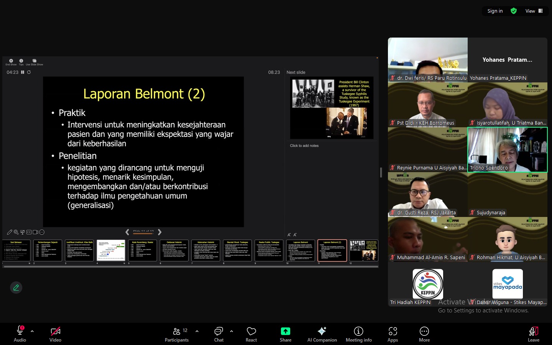The image size is (552, 345).
Task: Select slide 11 Laporan Belmont (2) thumbnail
Action: pos(332,251)
